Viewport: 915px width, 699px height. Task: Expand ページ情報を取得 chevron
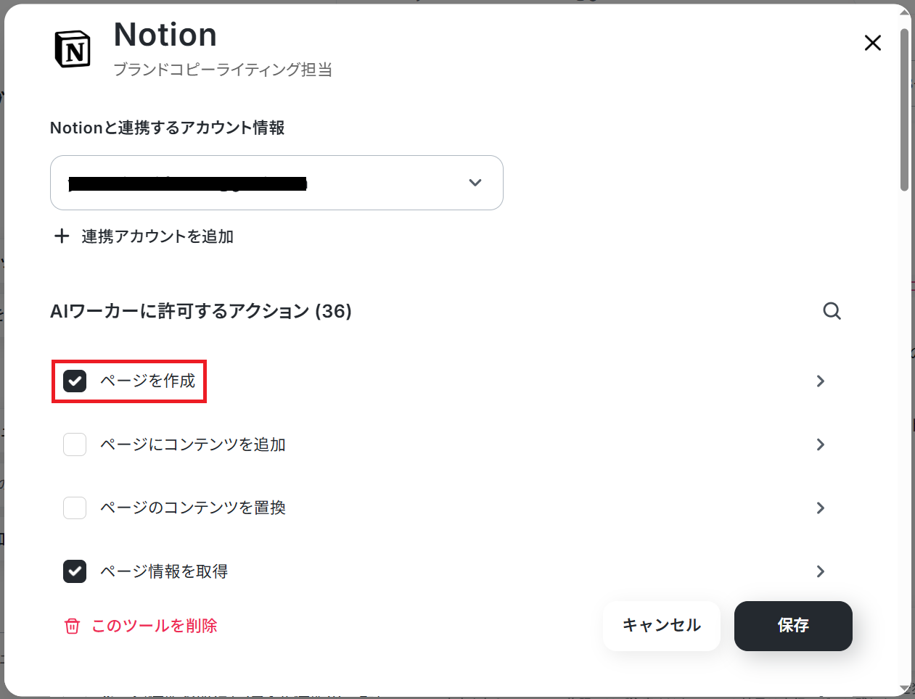point(821,571)
